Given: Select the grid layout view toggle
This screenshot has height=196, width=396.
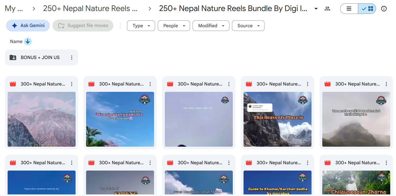Looking at the screenshot, I should [367, 9].
